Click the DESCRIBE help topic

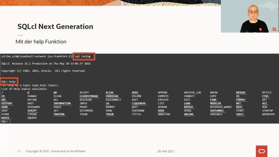pyautogui.click(x=86, y=100)
